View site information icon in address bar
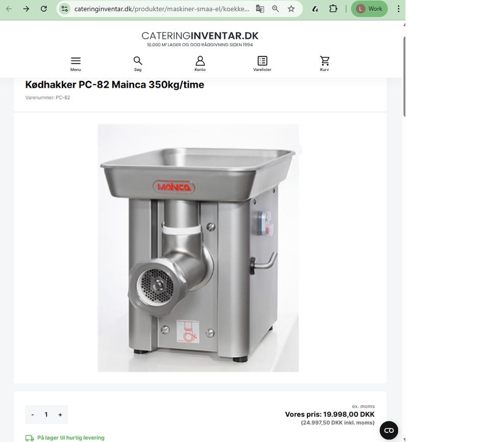490x442 pixels. [65, 9]
